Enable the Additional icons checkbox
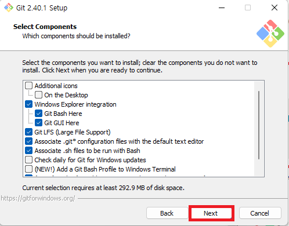The height and width of the screenshot is (226, 289). click(28, 85)
